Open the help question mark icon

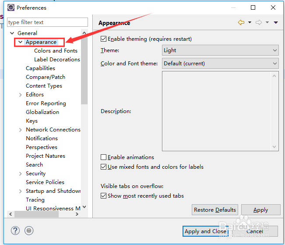[15, 231]
